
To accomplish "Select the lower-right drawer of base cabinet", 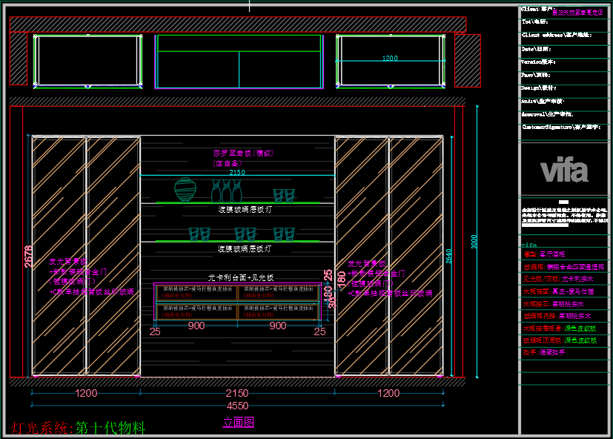I will pyautogui.click(x=278, y=312).
